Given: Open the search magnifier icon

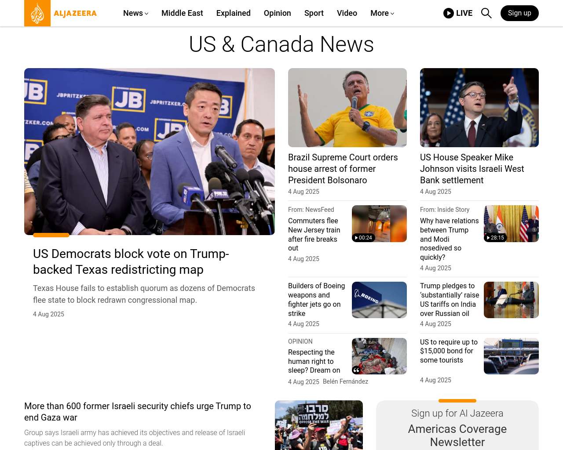Looking at the screenshot, I should (486, 13).
